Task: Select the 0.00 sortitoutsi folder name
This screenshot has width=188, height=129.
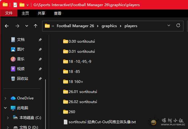Action: coord(82,41)
